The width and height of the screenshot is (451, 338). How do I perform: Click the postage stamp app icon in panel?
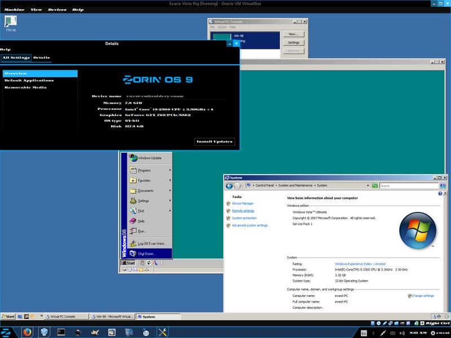112,332
